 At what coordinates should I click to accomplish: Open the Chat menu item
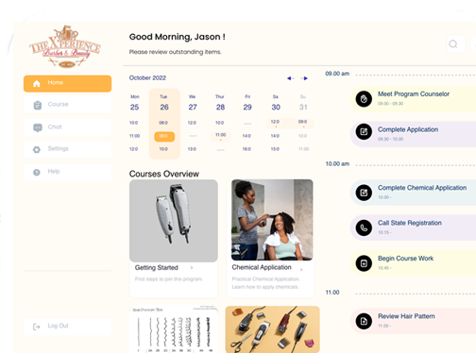67,127
